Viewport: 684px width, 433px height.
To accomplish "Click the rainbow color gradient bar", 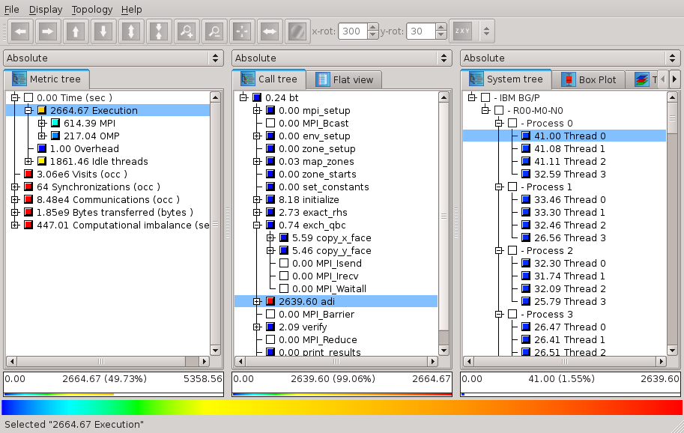I will click(342, 408).
